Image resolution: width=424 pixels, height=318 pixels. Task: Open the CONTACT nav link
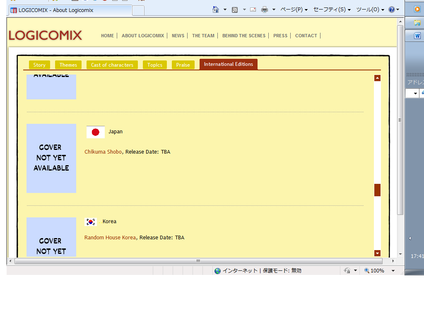click(x=306, y=36)
